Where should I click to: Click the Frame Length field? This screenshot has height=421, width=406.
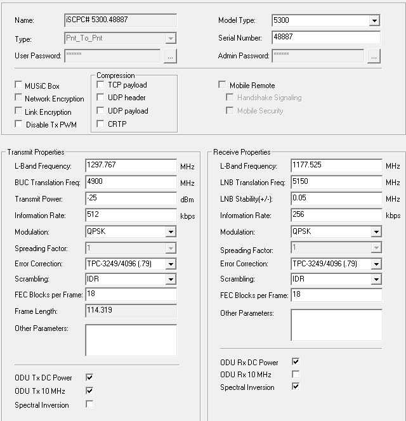pyautogui.click(x=131, y=311)
